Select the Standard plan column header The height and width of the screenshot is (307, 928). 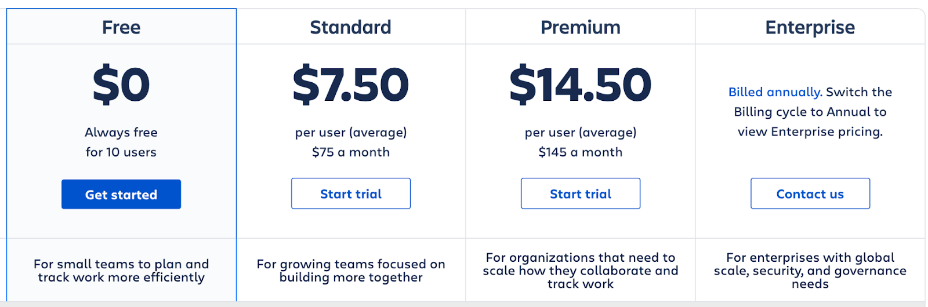coord(351,27)
